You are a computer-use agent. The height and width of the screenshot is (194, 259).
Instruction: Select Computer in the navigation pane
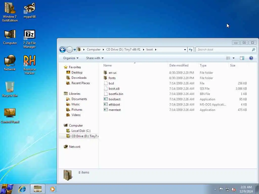click(x=76, y=125)
